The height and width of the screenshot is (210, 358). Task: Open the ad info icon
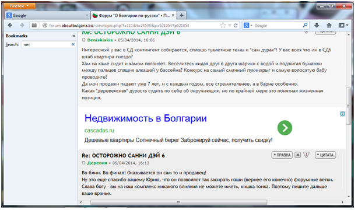pos(342,114)
